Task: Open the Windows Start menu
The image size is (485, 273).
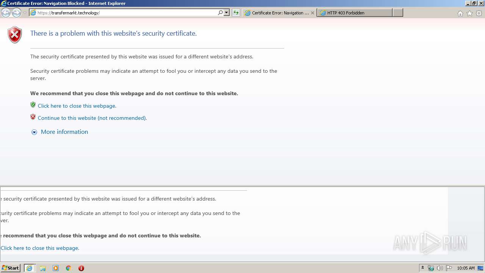Action: click(10, 268)
